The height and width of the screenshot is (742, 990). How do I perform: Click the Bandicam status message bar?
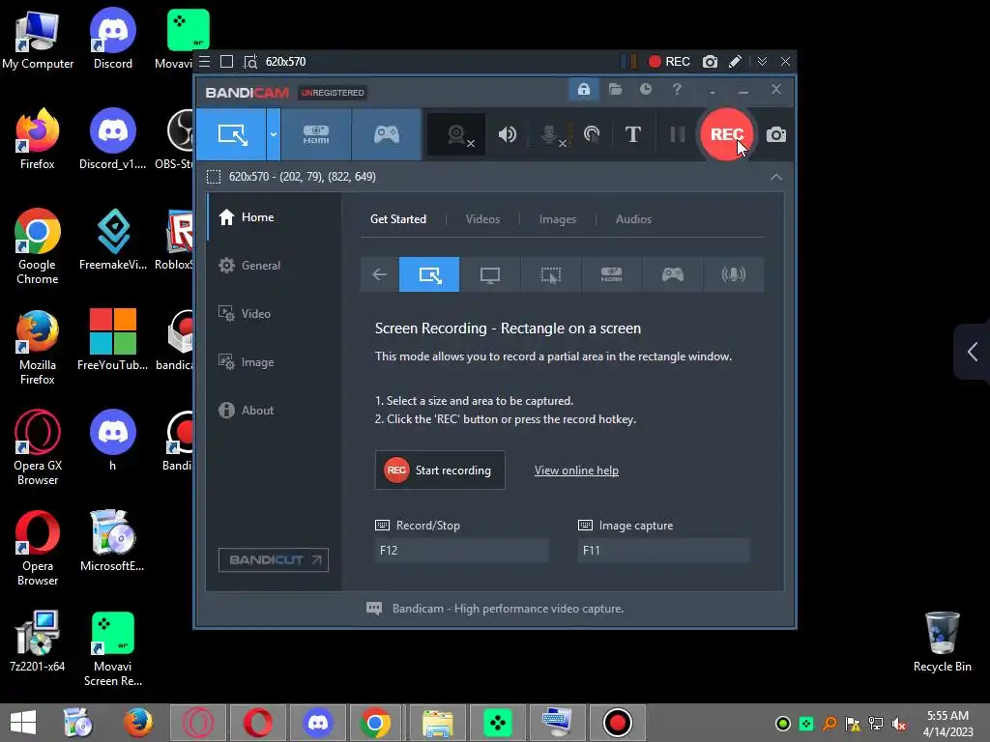(495, 609)
